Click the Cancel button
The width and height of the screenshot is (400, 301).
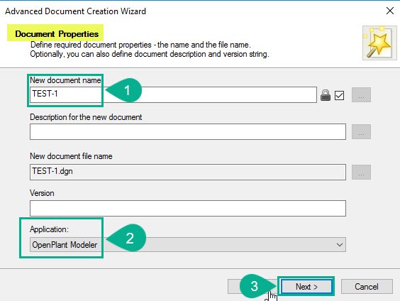[367, 287]
